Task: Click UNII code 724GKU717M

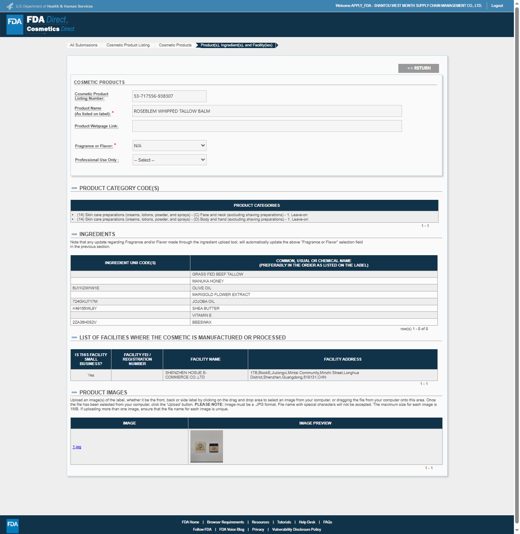Action: pyautogui.click(x=85, y=302)
